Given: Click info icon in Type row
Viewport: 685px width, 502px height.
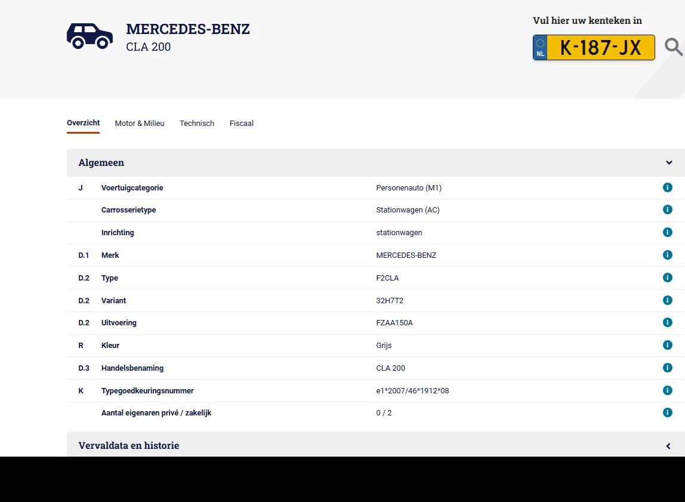Looking at the screenshot, I should pyautogui.click(x=667, y=278).
